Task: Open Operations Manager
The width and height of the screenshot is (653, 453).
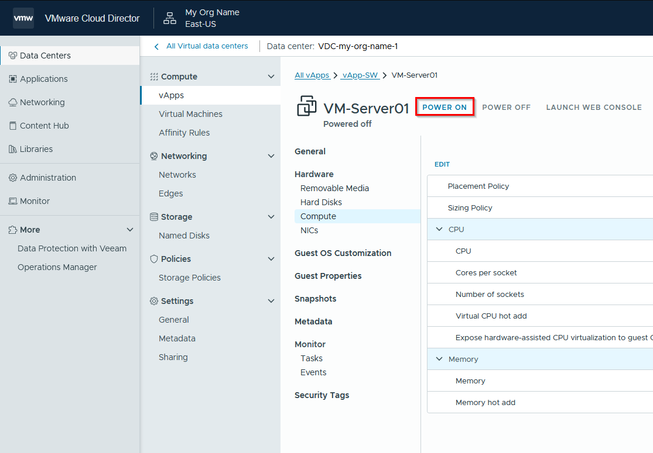Action: (x=57, y=267)
